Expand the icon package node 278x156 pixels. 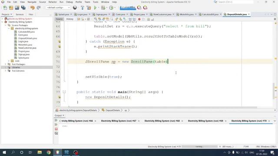[9, 61]
